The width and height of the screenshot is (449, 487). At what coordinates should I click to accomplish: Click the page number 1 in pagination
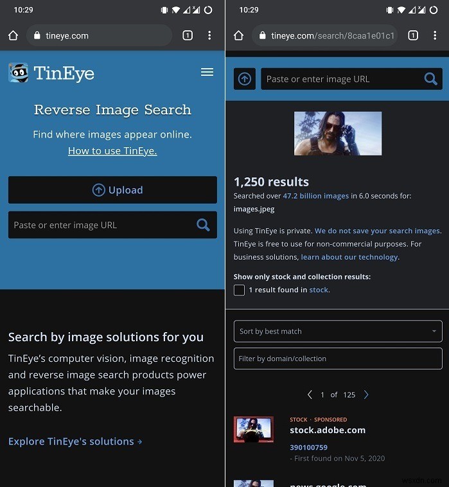point(322,394)
